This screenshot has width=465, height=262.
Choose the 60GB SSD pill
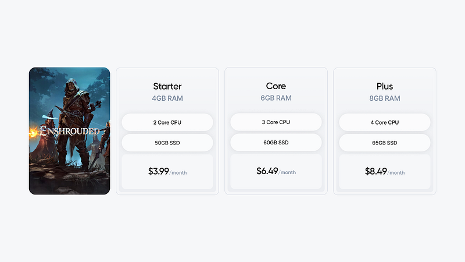276,143
